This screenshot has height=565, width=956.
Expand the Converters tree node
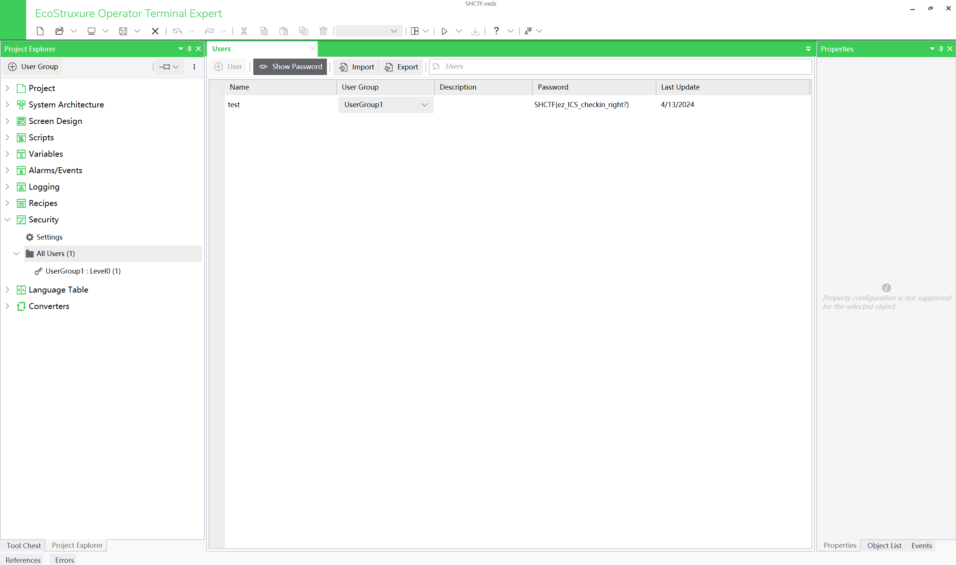point(7,306)
